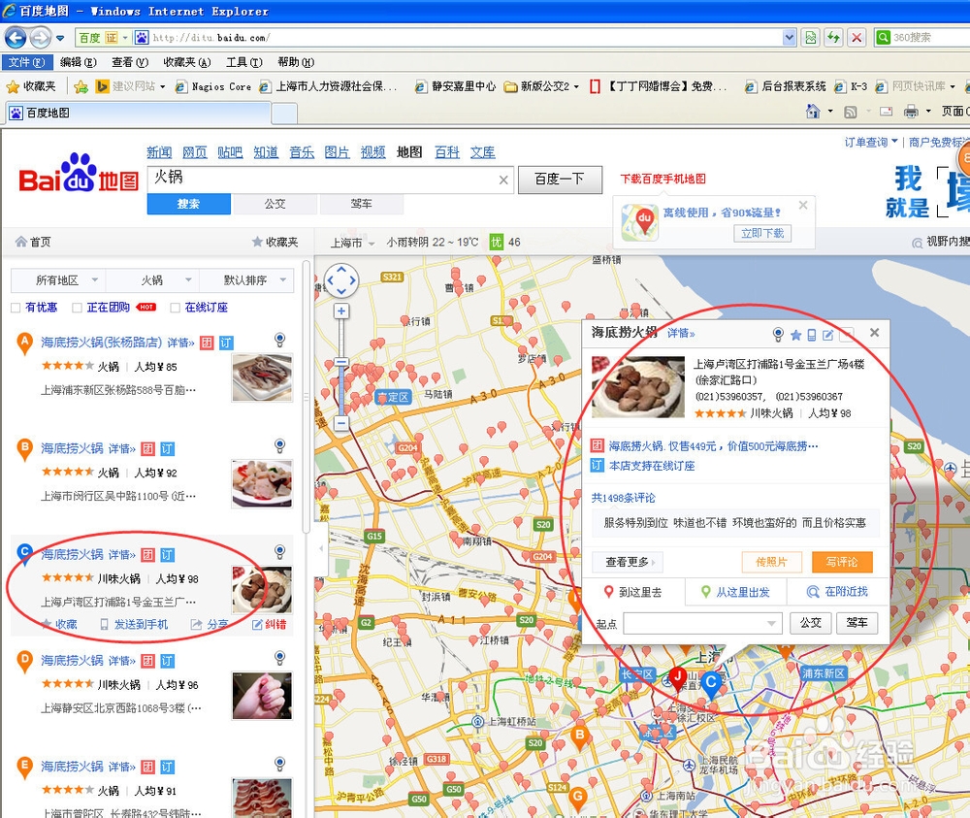Image resolution: width=970 pixels, height=818 pixels.
Task: Switch to the 驾车 search tab
Action: (361, 204)
